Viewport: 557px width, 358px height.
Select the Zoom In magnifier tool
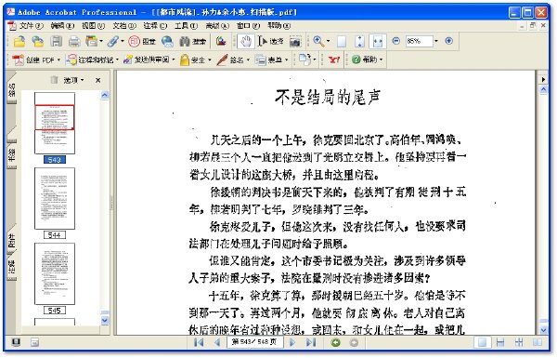318,42
